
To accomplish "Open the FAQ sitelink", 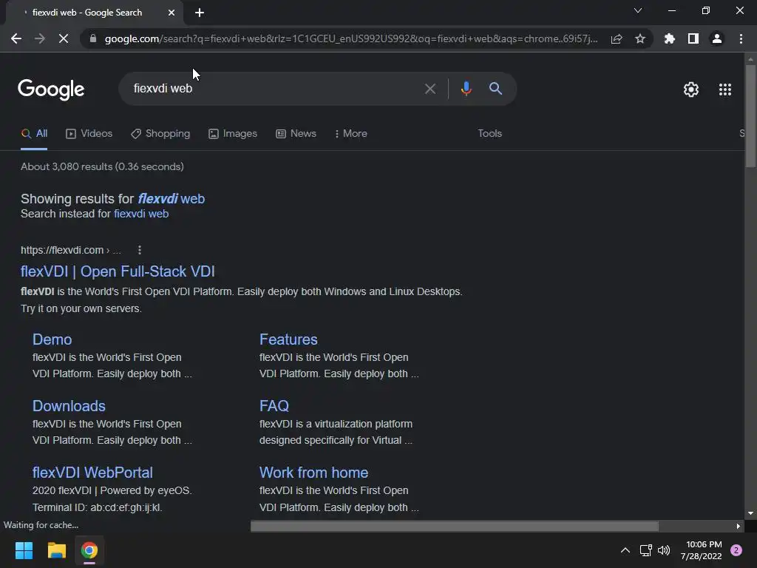I will pyautogui.click(x=274, y=406).
